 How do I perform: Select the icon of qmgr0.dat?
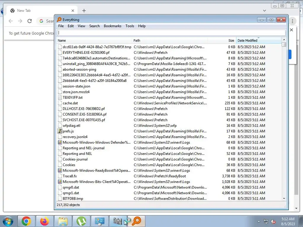[60, 187]
